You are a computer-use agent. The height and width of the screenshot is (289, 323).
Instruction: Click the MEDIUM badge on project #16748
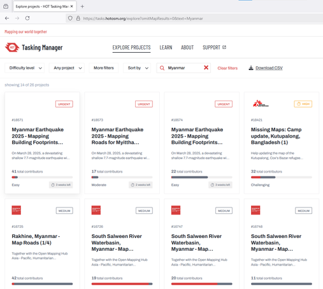[x=304, y=211]
